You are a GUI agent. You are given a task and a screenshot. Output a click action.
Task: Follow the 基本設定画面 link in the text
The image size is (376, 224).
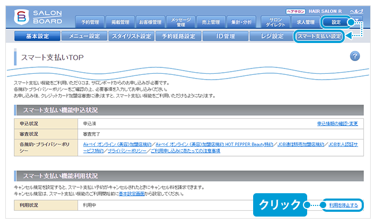click(x=132, y=194)
